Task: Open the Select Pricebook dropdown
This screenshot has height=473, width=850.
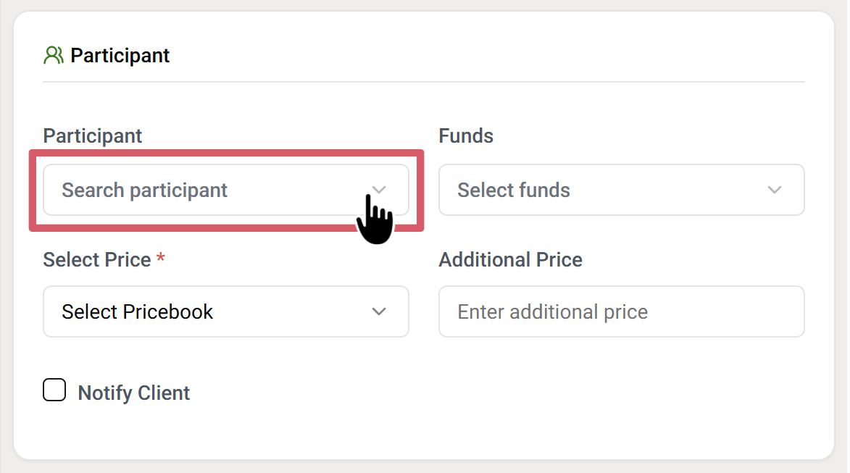Action: click(225, 311)
